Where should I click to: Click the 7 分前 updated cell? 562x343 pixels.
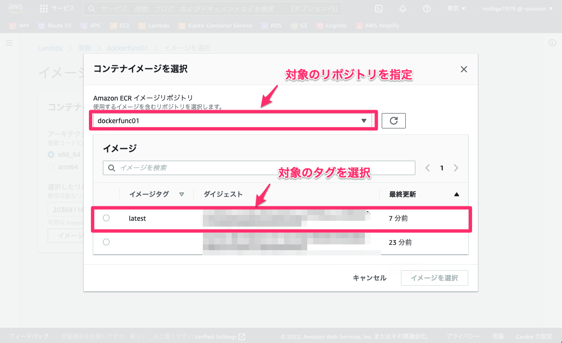398,218
